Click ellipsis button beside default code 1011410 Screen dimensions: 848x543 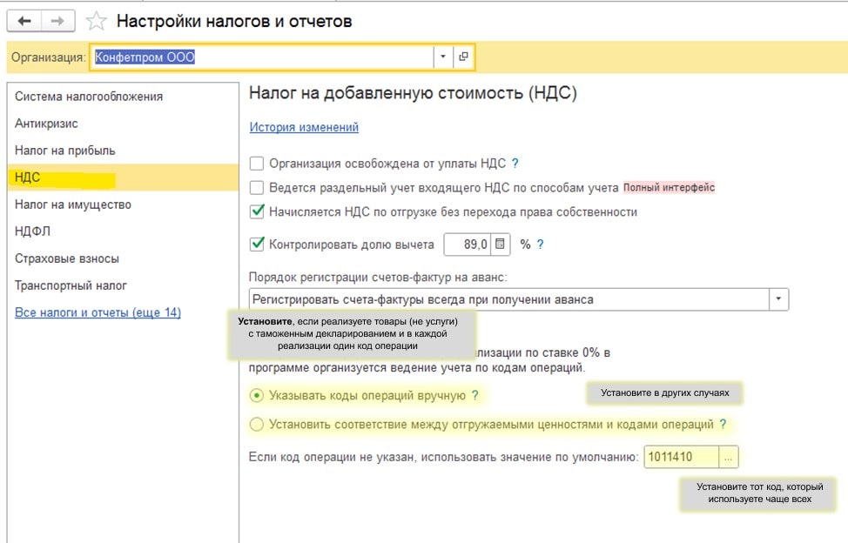click(x=729, y=457)
